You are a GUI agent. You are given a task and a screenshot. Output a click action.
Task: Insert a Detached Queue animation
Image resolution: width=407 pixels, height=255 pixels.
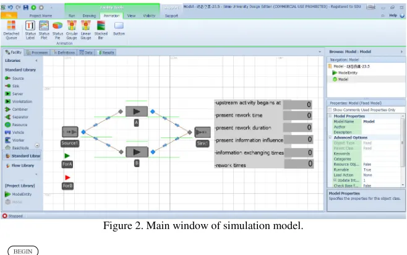11,30
